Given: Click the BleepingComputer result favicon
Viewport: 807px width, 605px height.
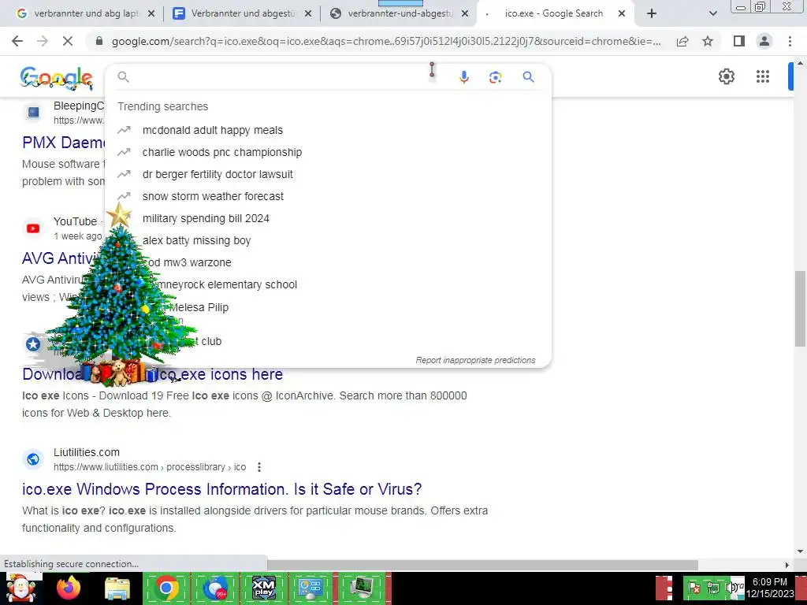Looking at the screenshot, I should point(33,113).
